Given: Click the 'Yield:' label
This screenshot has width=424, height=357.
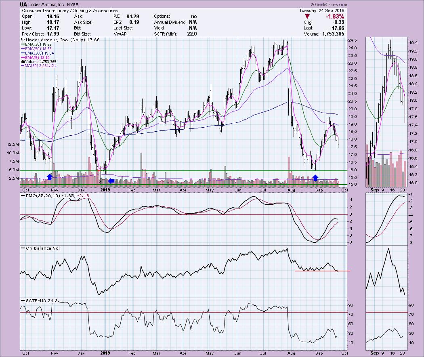Looking at the screenshot, I should (160, 28).
